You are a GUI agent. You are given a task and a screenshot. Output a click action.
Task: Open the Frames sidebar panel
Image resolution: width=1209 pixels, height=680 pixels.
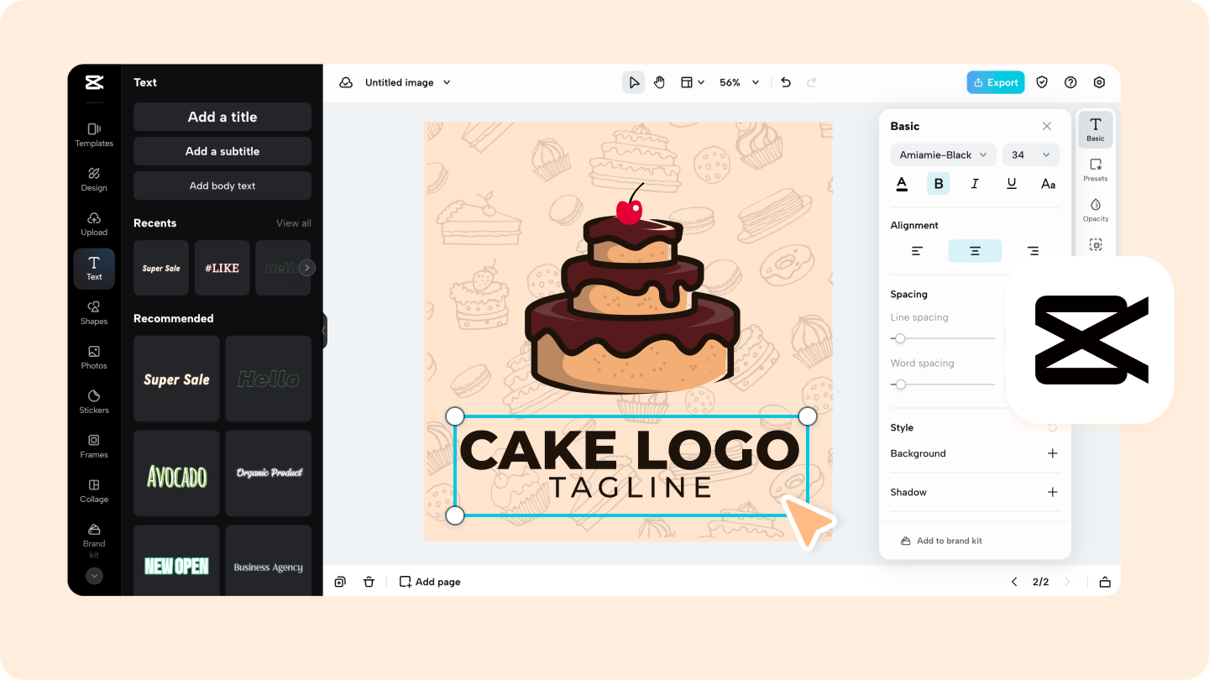point(93,447)
